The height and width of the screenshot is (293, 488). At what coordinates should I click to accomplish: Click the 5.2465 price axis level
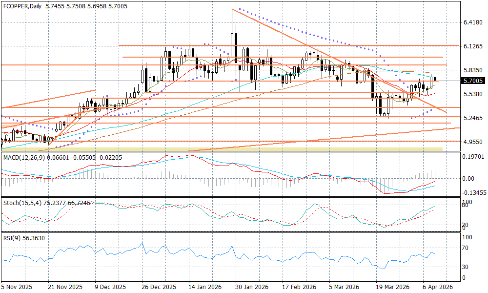473,118
